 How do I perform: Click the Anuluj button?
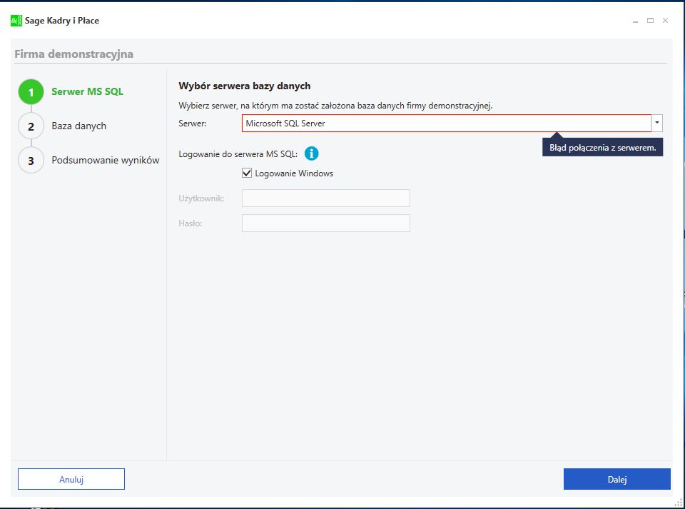tap(71, 479)
